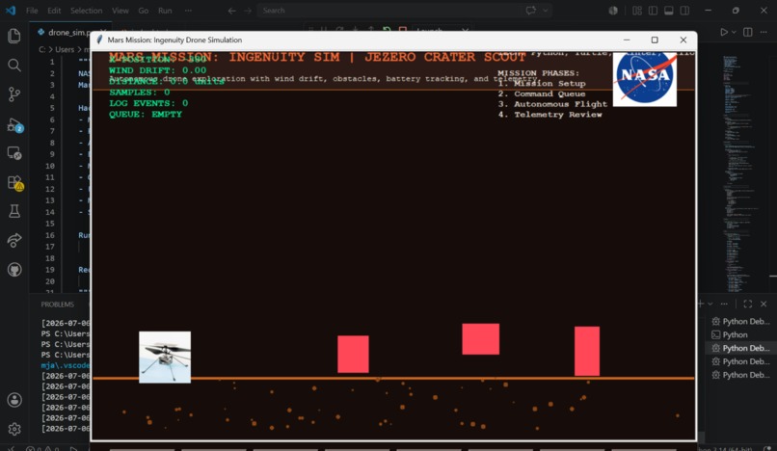Screen dimensions: 777x451
Task: Maximize the bottom panel size
Action: (x=748, y=304)
